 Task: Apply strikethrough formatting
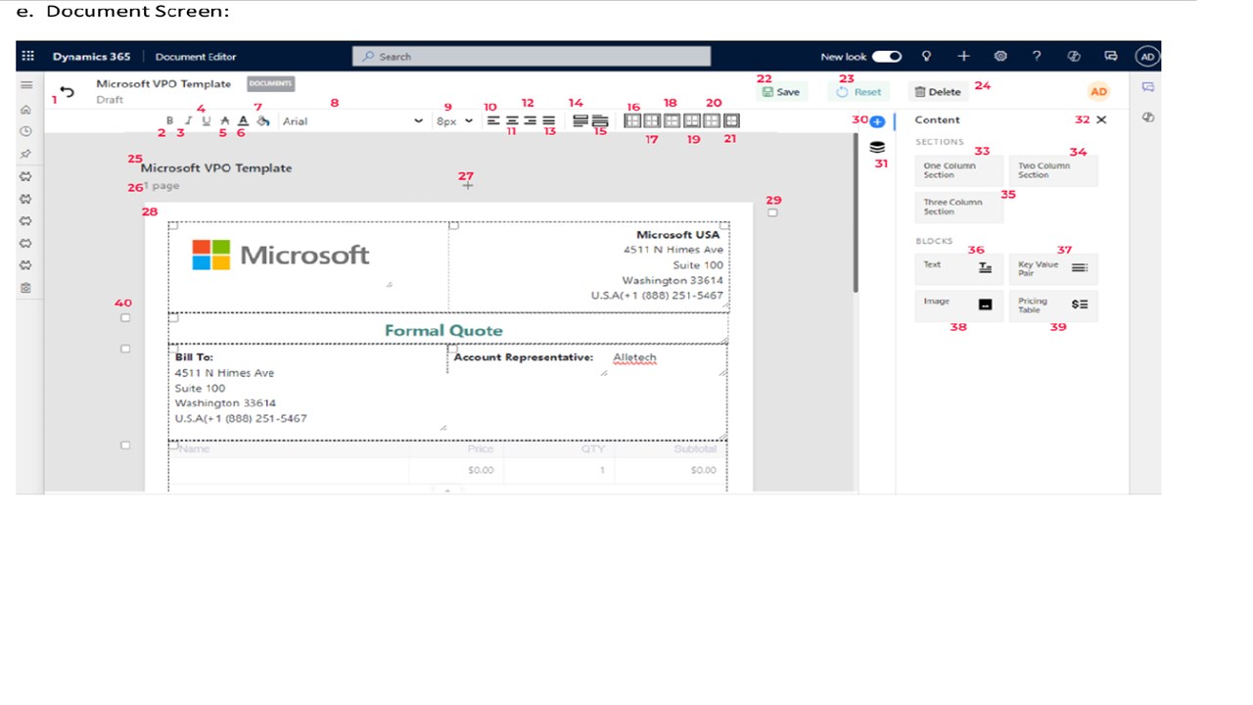(x=224, y=120)
